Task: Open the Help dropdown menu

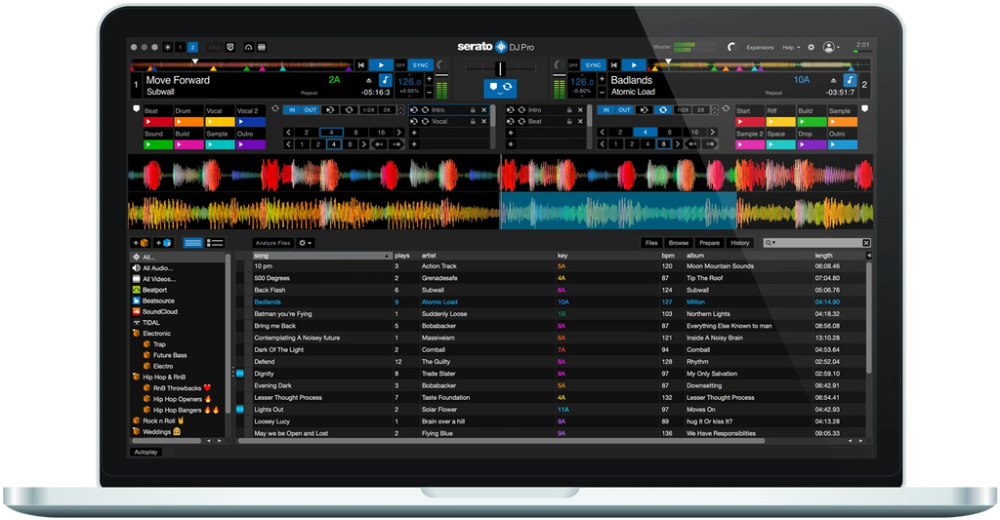Action: click(x=791, y=47)
